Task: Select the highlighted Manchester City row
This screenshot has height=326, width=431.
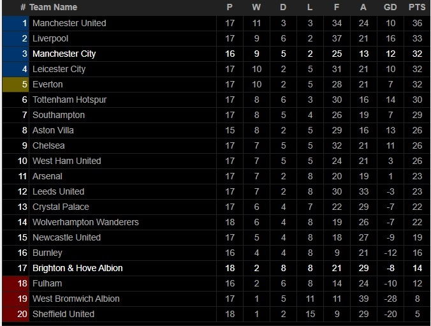Action: click(x=216, y=54)
